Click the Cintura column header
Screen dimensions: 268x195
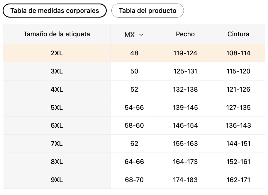pos(238,34)
